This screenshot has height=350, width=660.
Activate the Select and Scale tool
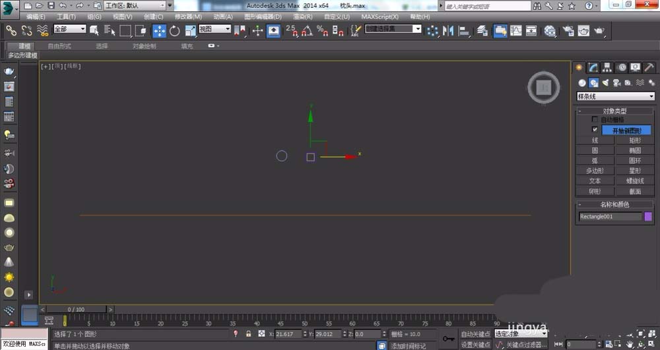pyautogui.click(x=190, y=31)
